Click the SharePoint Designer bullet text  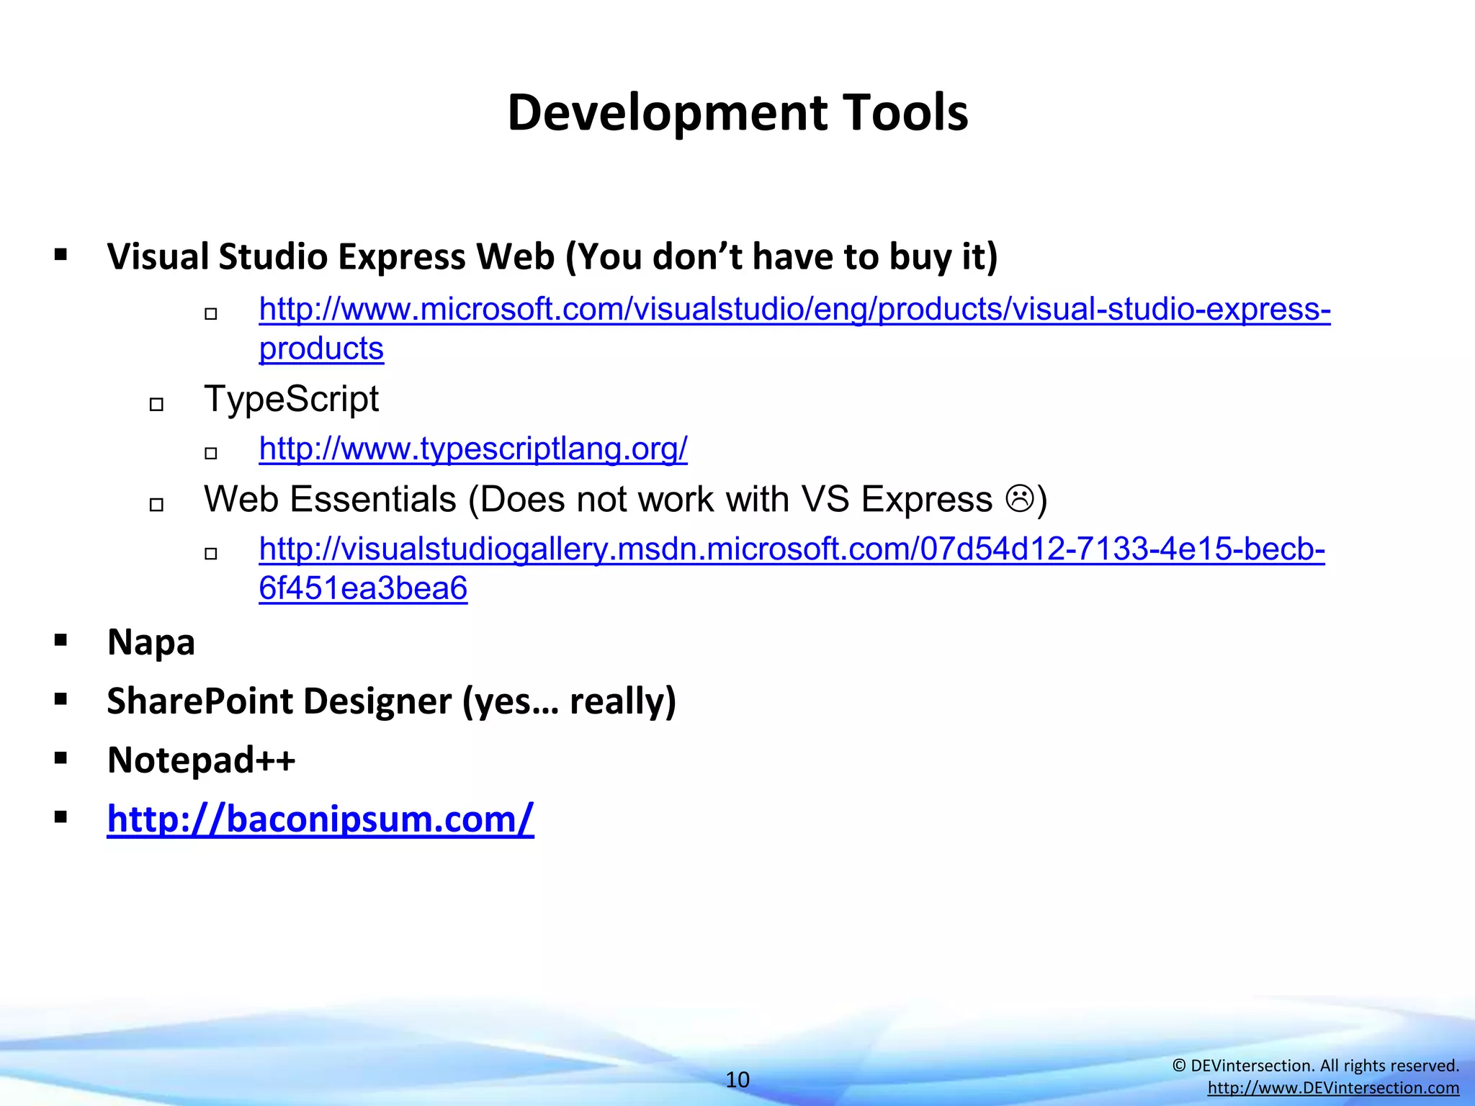point(392,701)
